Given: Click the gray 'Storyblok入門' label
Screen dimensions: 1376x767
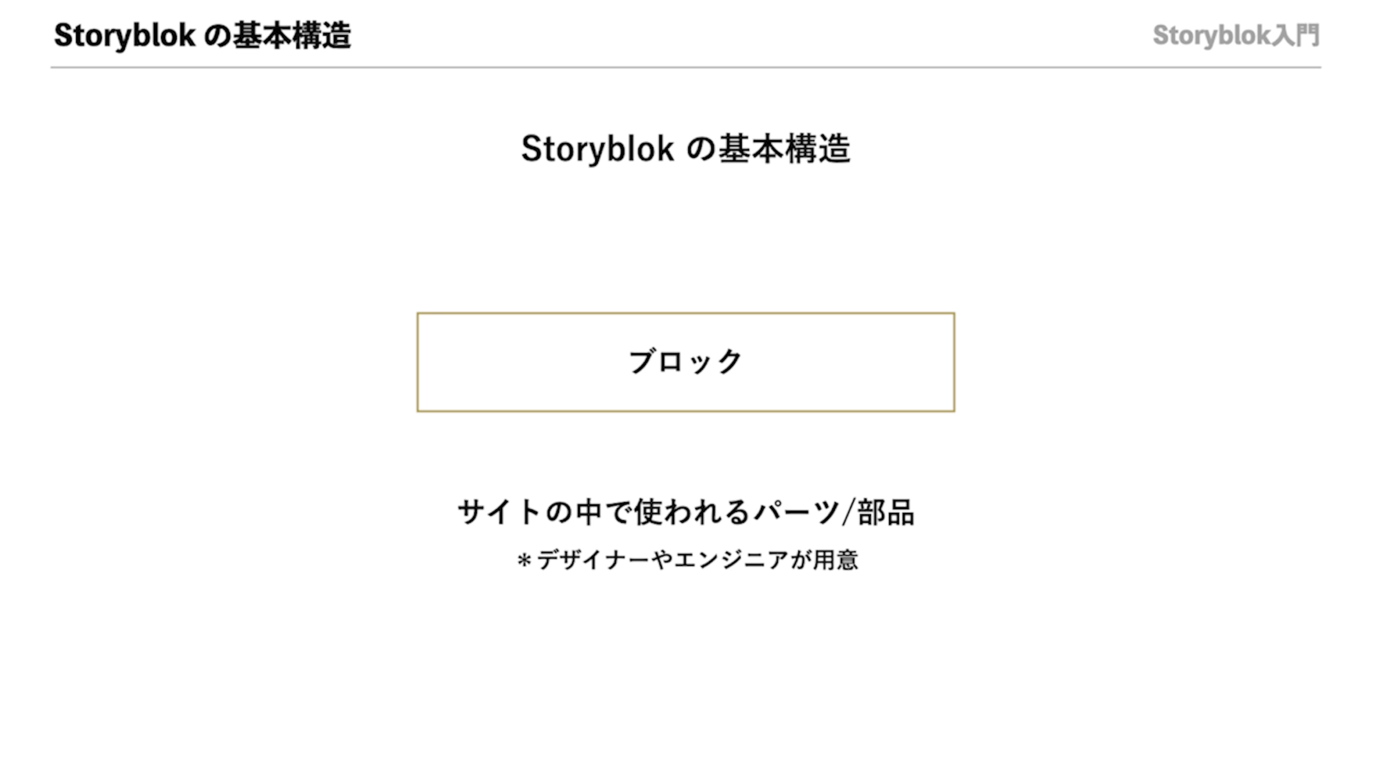Looking at the screenshot, I should (1236, 35).
